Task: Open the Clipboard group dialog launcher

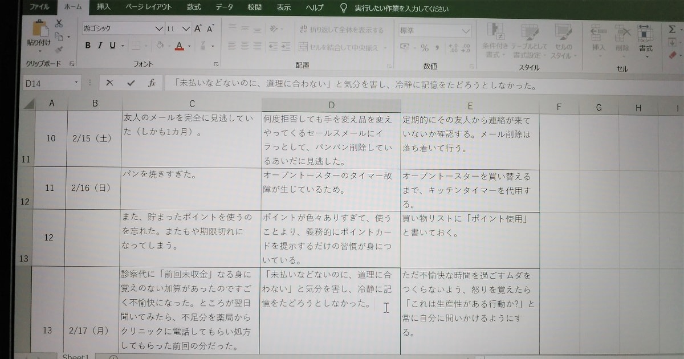Action: tap(72, 64)
